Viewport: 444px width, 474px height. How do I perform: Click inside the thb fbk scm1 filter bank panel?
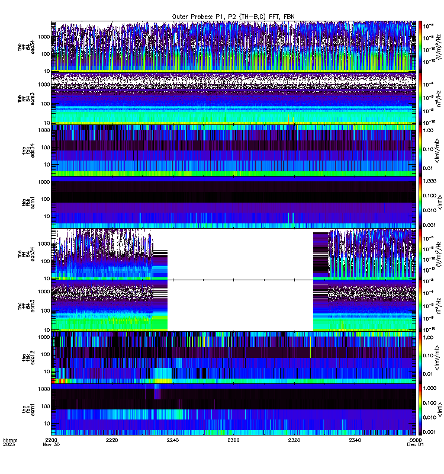[233, 202]
